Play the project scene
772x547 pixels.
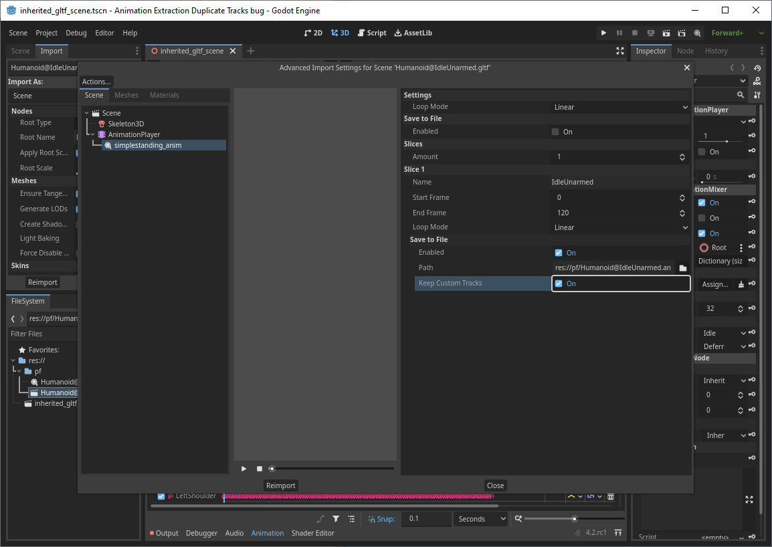point(603,32)
